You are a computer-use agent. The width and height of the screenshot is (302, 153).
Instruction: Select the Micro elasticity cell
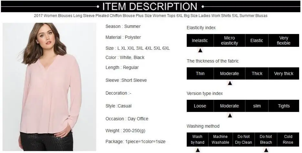click(229, 40)
